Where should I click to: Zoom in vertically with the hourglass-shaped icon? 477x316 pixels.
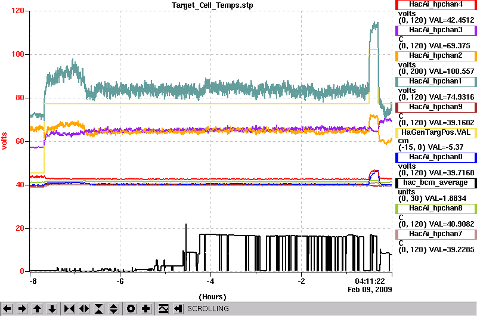point(98,309)
